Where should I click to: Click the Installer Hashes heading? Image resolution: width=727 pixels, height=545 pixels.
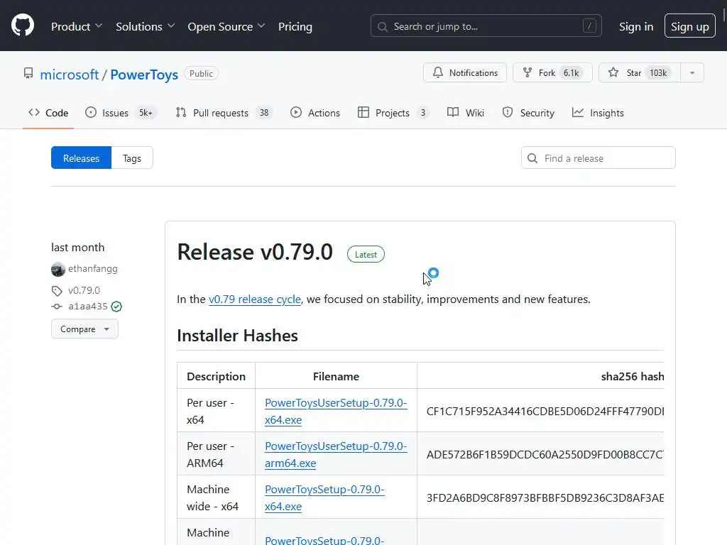coord(237,336)
